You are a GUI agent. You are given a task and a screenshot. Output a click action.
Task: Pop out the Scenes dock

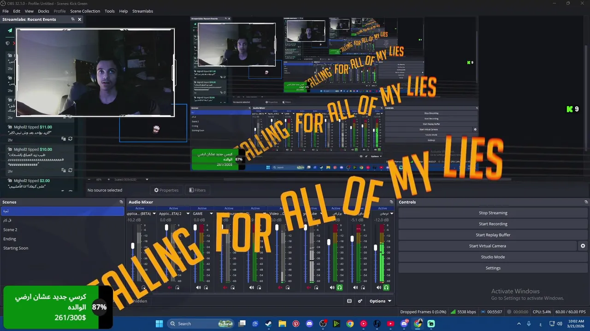tap(121, 202)
